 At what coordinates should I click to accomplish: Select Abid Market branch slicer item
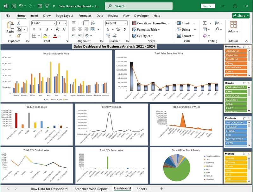point(236,51)
